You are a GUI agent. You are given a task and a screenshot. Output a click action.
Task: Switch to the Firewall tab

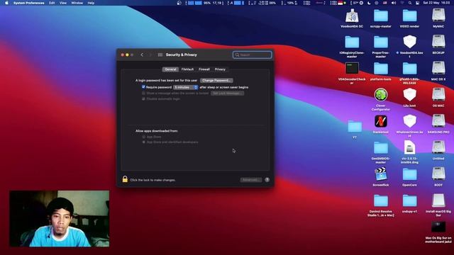coord(204,69)
